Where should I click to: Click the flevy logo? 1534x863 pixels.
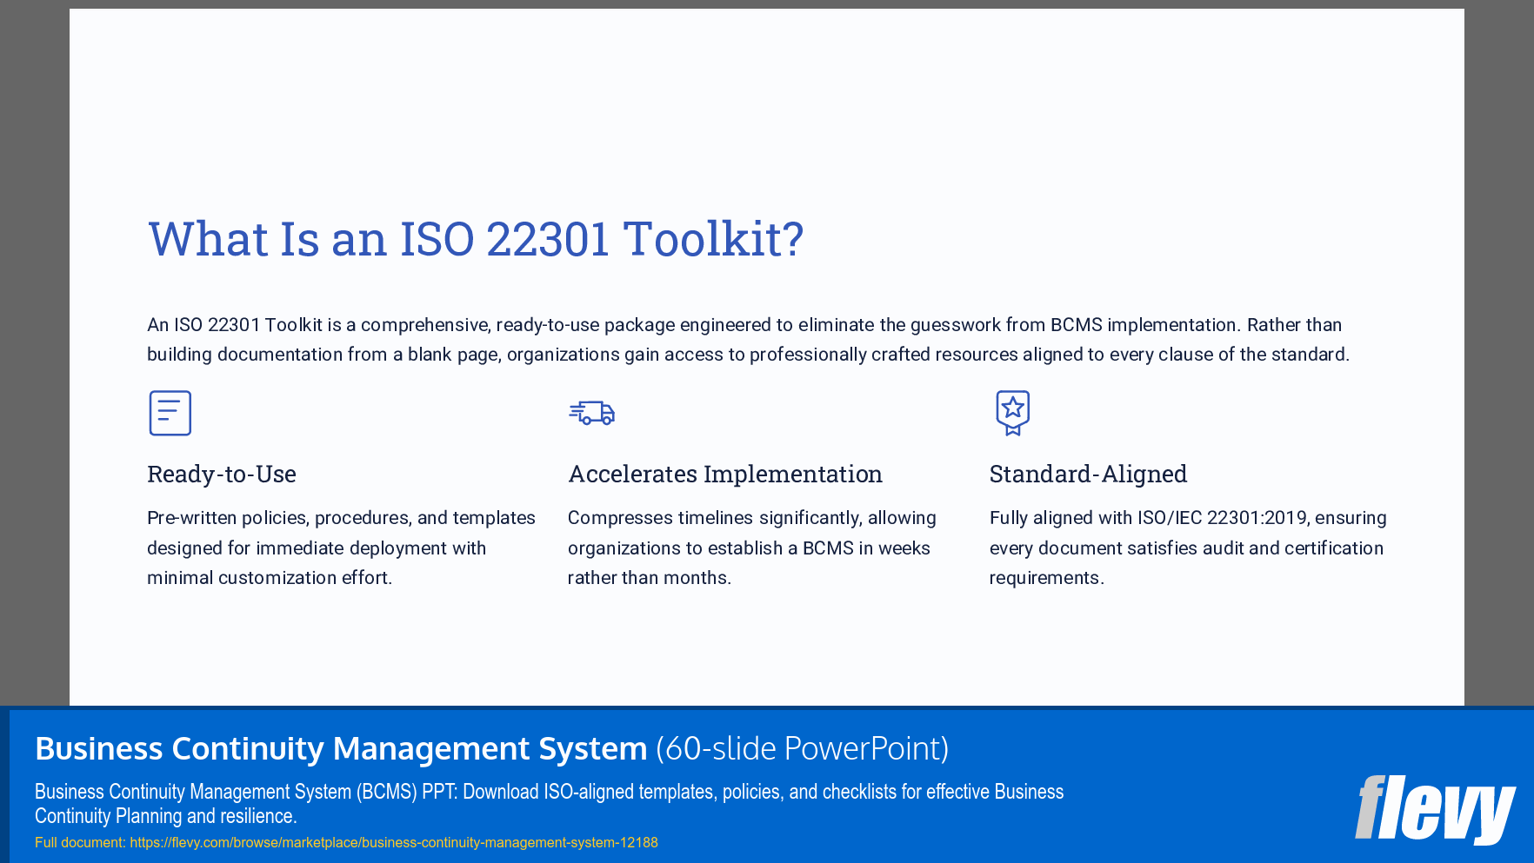click(1435, 809)
